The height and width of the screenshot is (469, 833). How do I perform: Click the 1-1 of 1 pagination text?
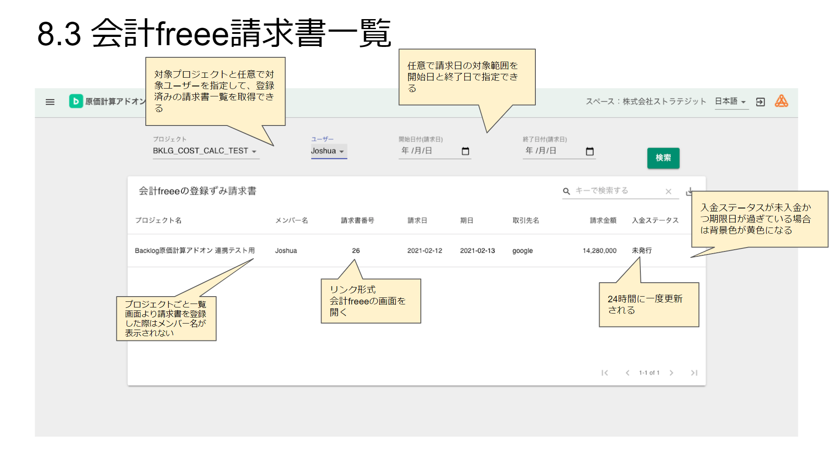pyautogui.click(x=649, y=373)
